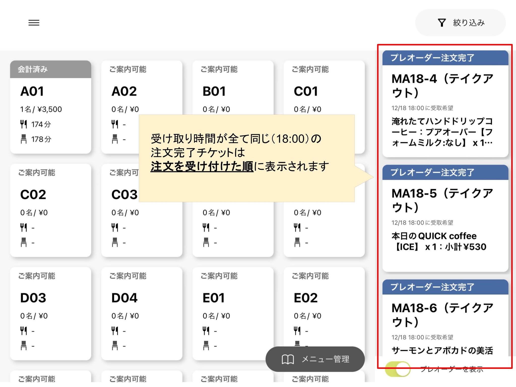
Task: Click A01 chair seating time icon
Action: 23,139
